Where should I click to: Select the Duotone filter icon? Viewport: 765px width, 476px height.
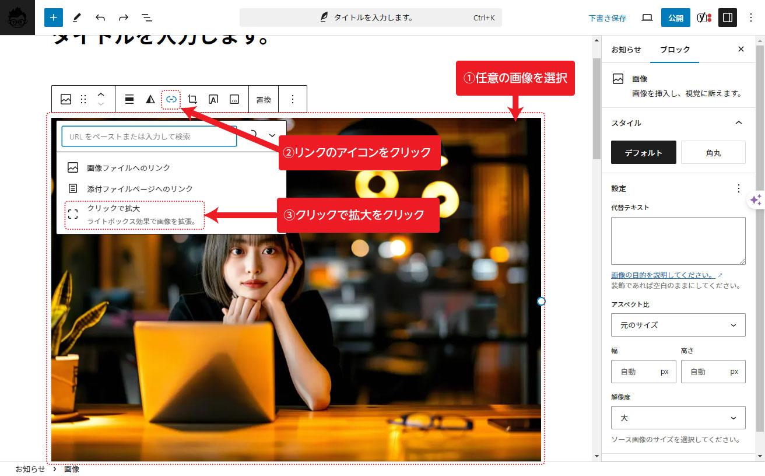click(150, 99)
